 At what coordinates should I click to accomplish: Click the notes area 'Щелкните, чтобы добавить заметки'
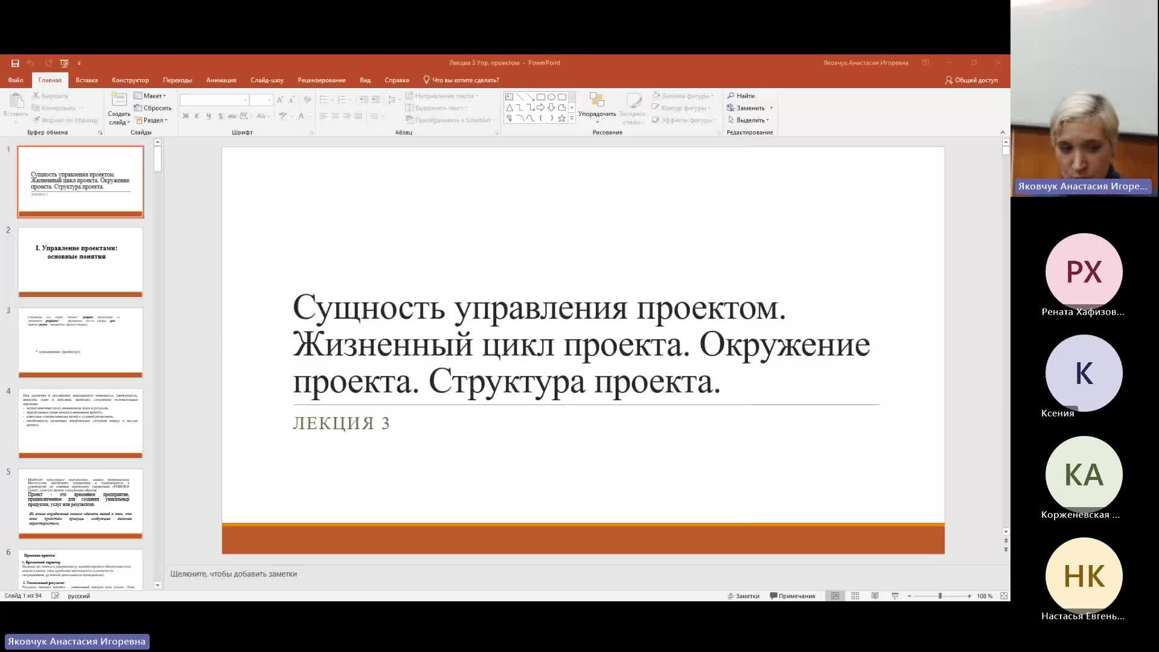point(234,574)
